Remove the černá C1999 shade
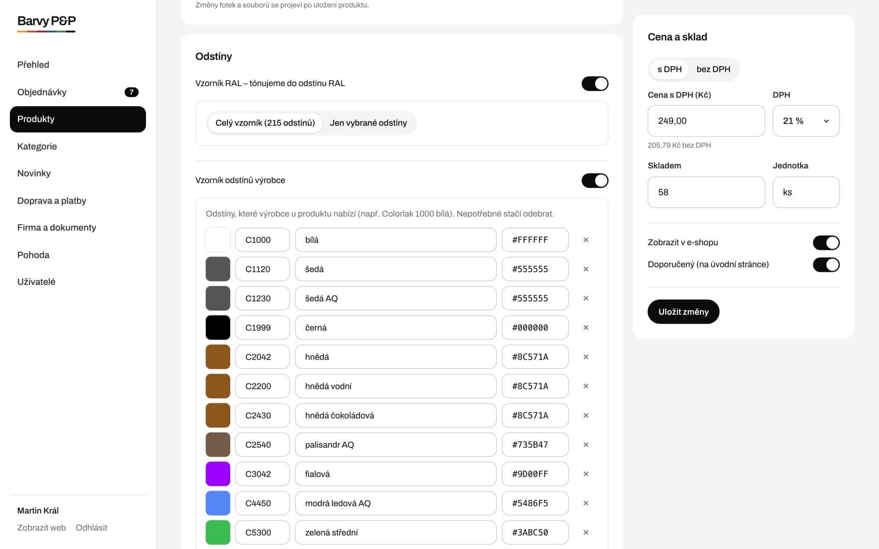Image resolution: width=879 pixels, height=549 pixels. click(x=586, y=328)
